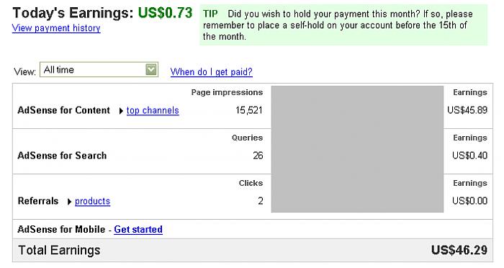
Task: Click the page impressions value 15,521
Action: click(x=249, y=110)
